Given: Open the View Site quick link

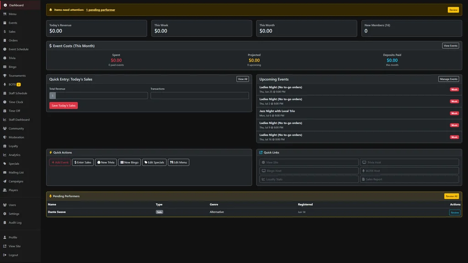Looking at the screenshot, I should [309, 162].
